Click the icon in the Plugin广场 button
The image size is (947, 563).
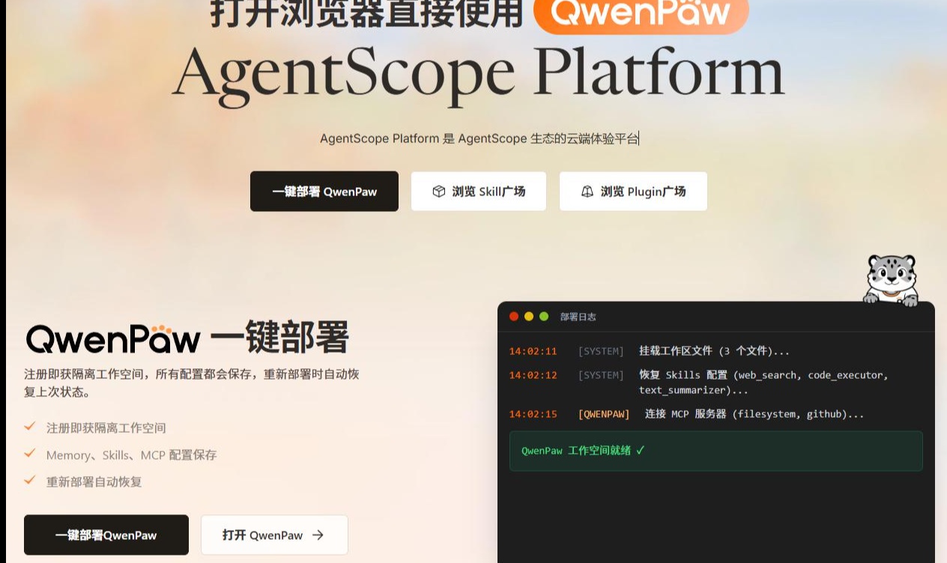pyautogui.click(x=587, y=192)
